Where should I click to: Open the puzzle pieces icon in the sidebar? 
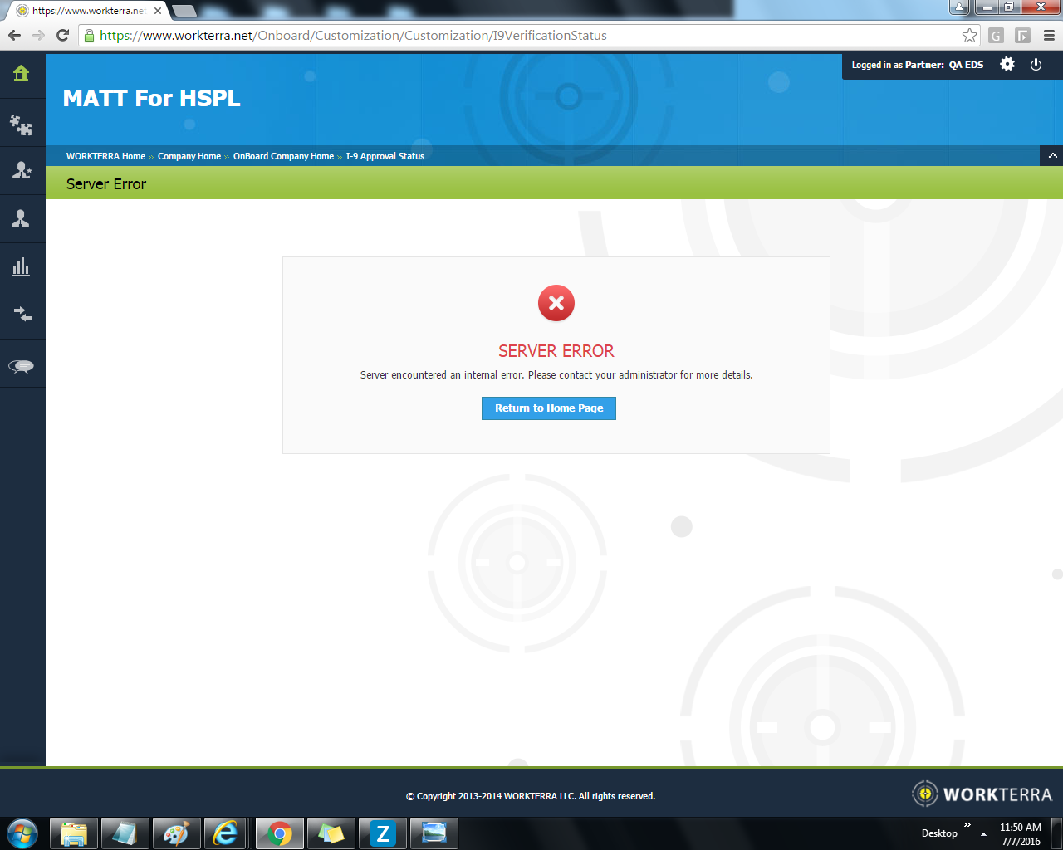pyautogui.click(x=22, y=125)
